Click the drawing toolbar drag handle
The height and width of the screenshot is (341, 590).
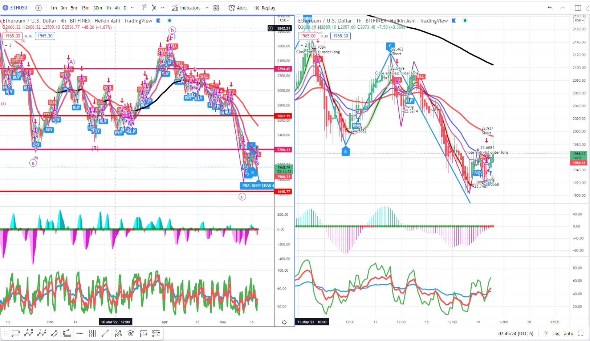click(x=5, y=333)
